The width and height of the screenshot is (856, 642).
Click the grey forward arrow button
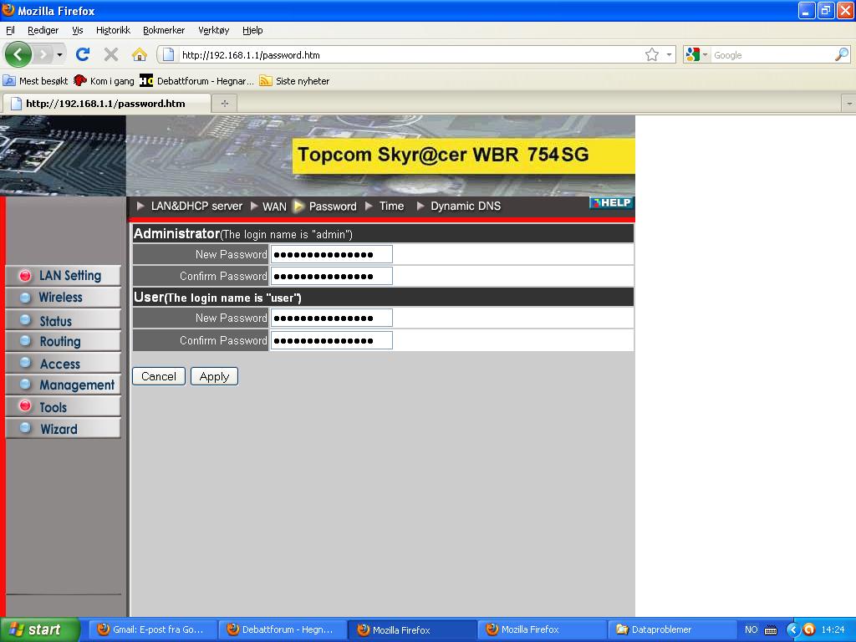(x=43, y=54)
